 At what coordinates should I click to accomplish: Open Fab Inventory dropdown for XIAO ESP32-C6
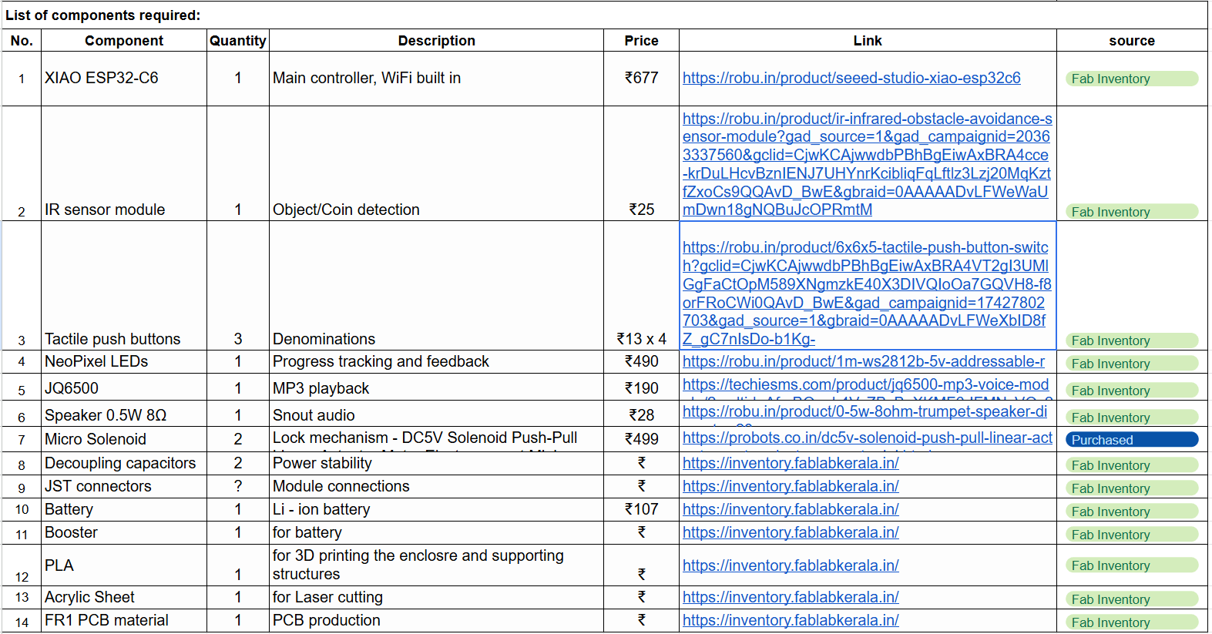pos(1132,79)
